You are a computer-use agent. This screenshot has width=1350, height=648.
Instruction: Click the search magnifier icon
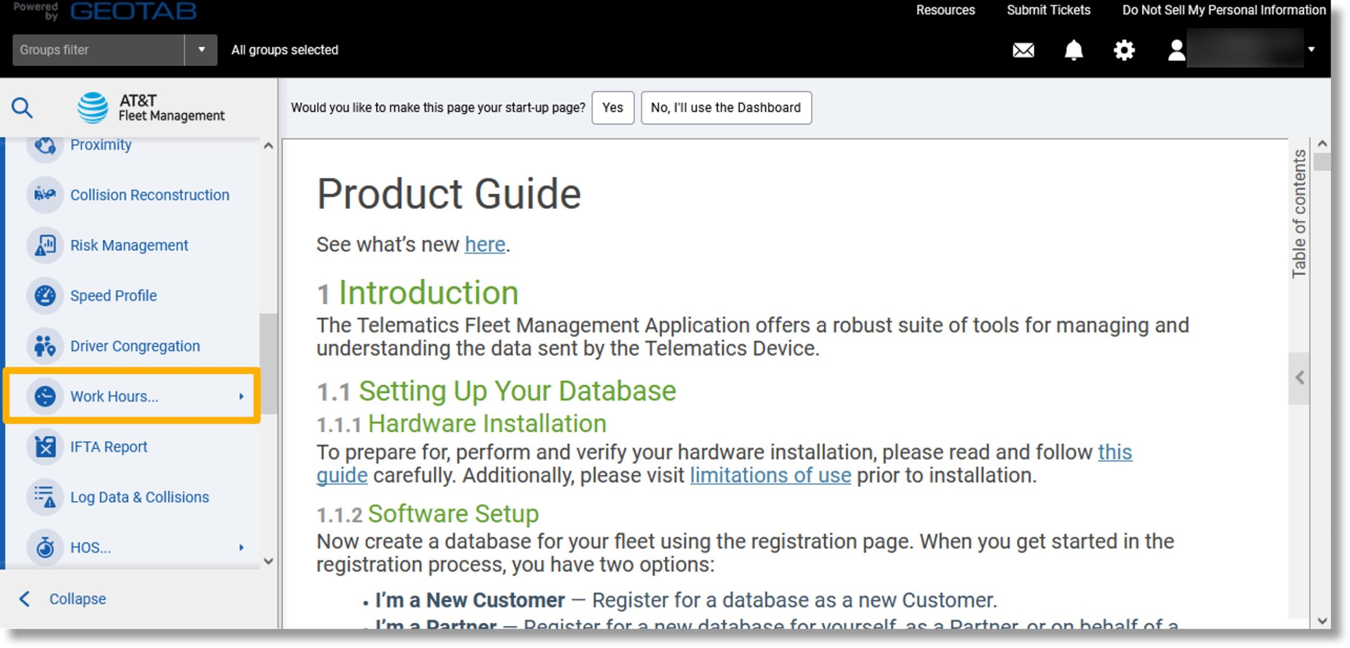tap(22, 108)
